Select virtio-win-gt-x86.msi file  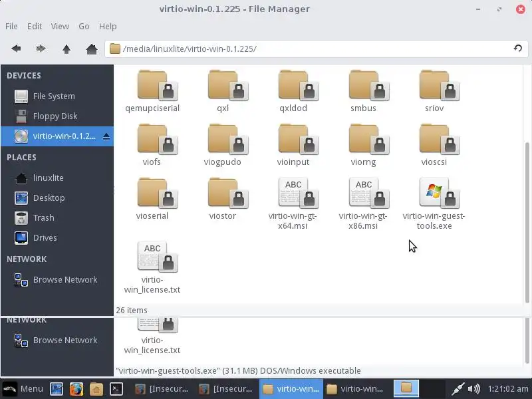(364, 203)
